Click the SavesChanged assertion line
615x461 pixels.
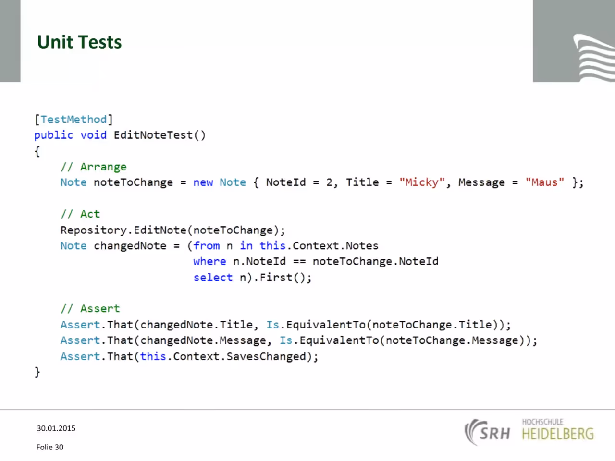point(189,356)
